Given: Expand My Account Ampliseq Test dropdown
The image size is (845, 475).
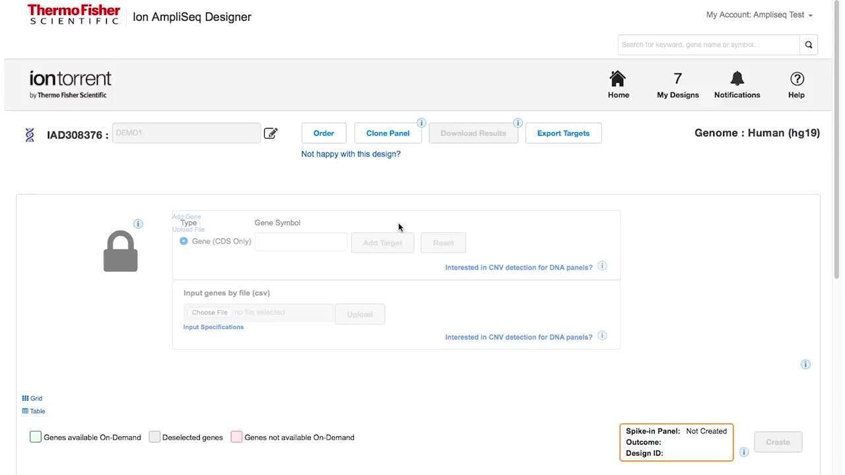Looking at the screenshot, I should pos(759,15).
